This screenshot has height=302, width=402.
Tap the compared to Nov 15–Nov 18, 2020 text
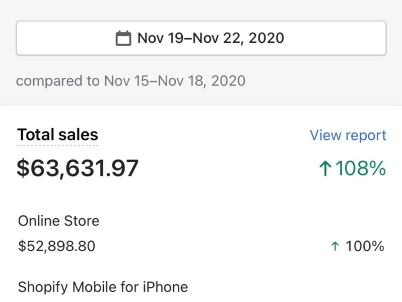coord(131,81)
